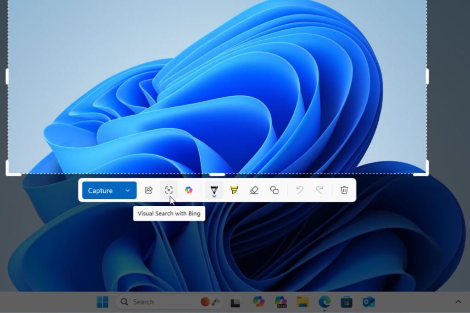
Task: Launch Microsoft Edge from the taskbar
Action: point(325,302)
